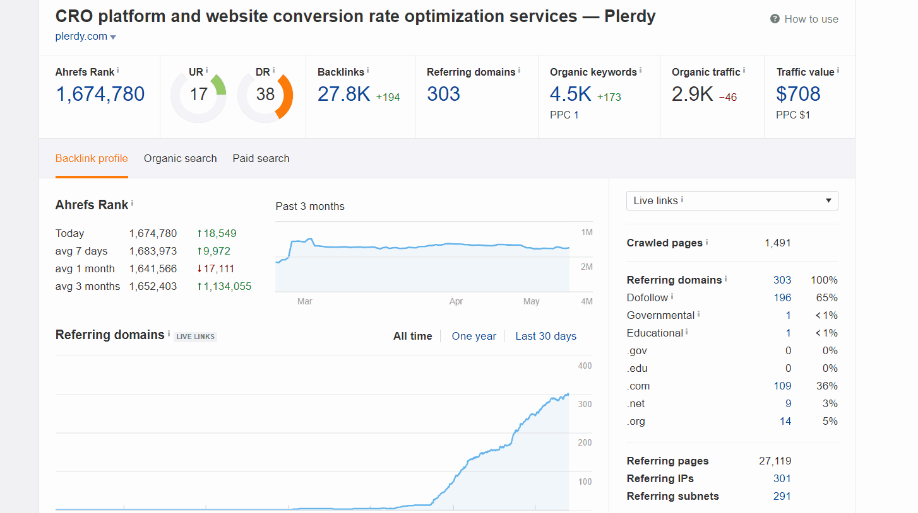Click info icon beside Dofollow

pos(672,296)
